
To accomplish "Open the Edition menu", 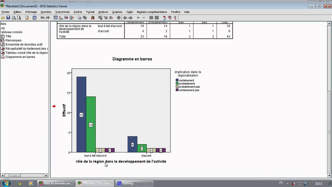I will tap(17, 12).
